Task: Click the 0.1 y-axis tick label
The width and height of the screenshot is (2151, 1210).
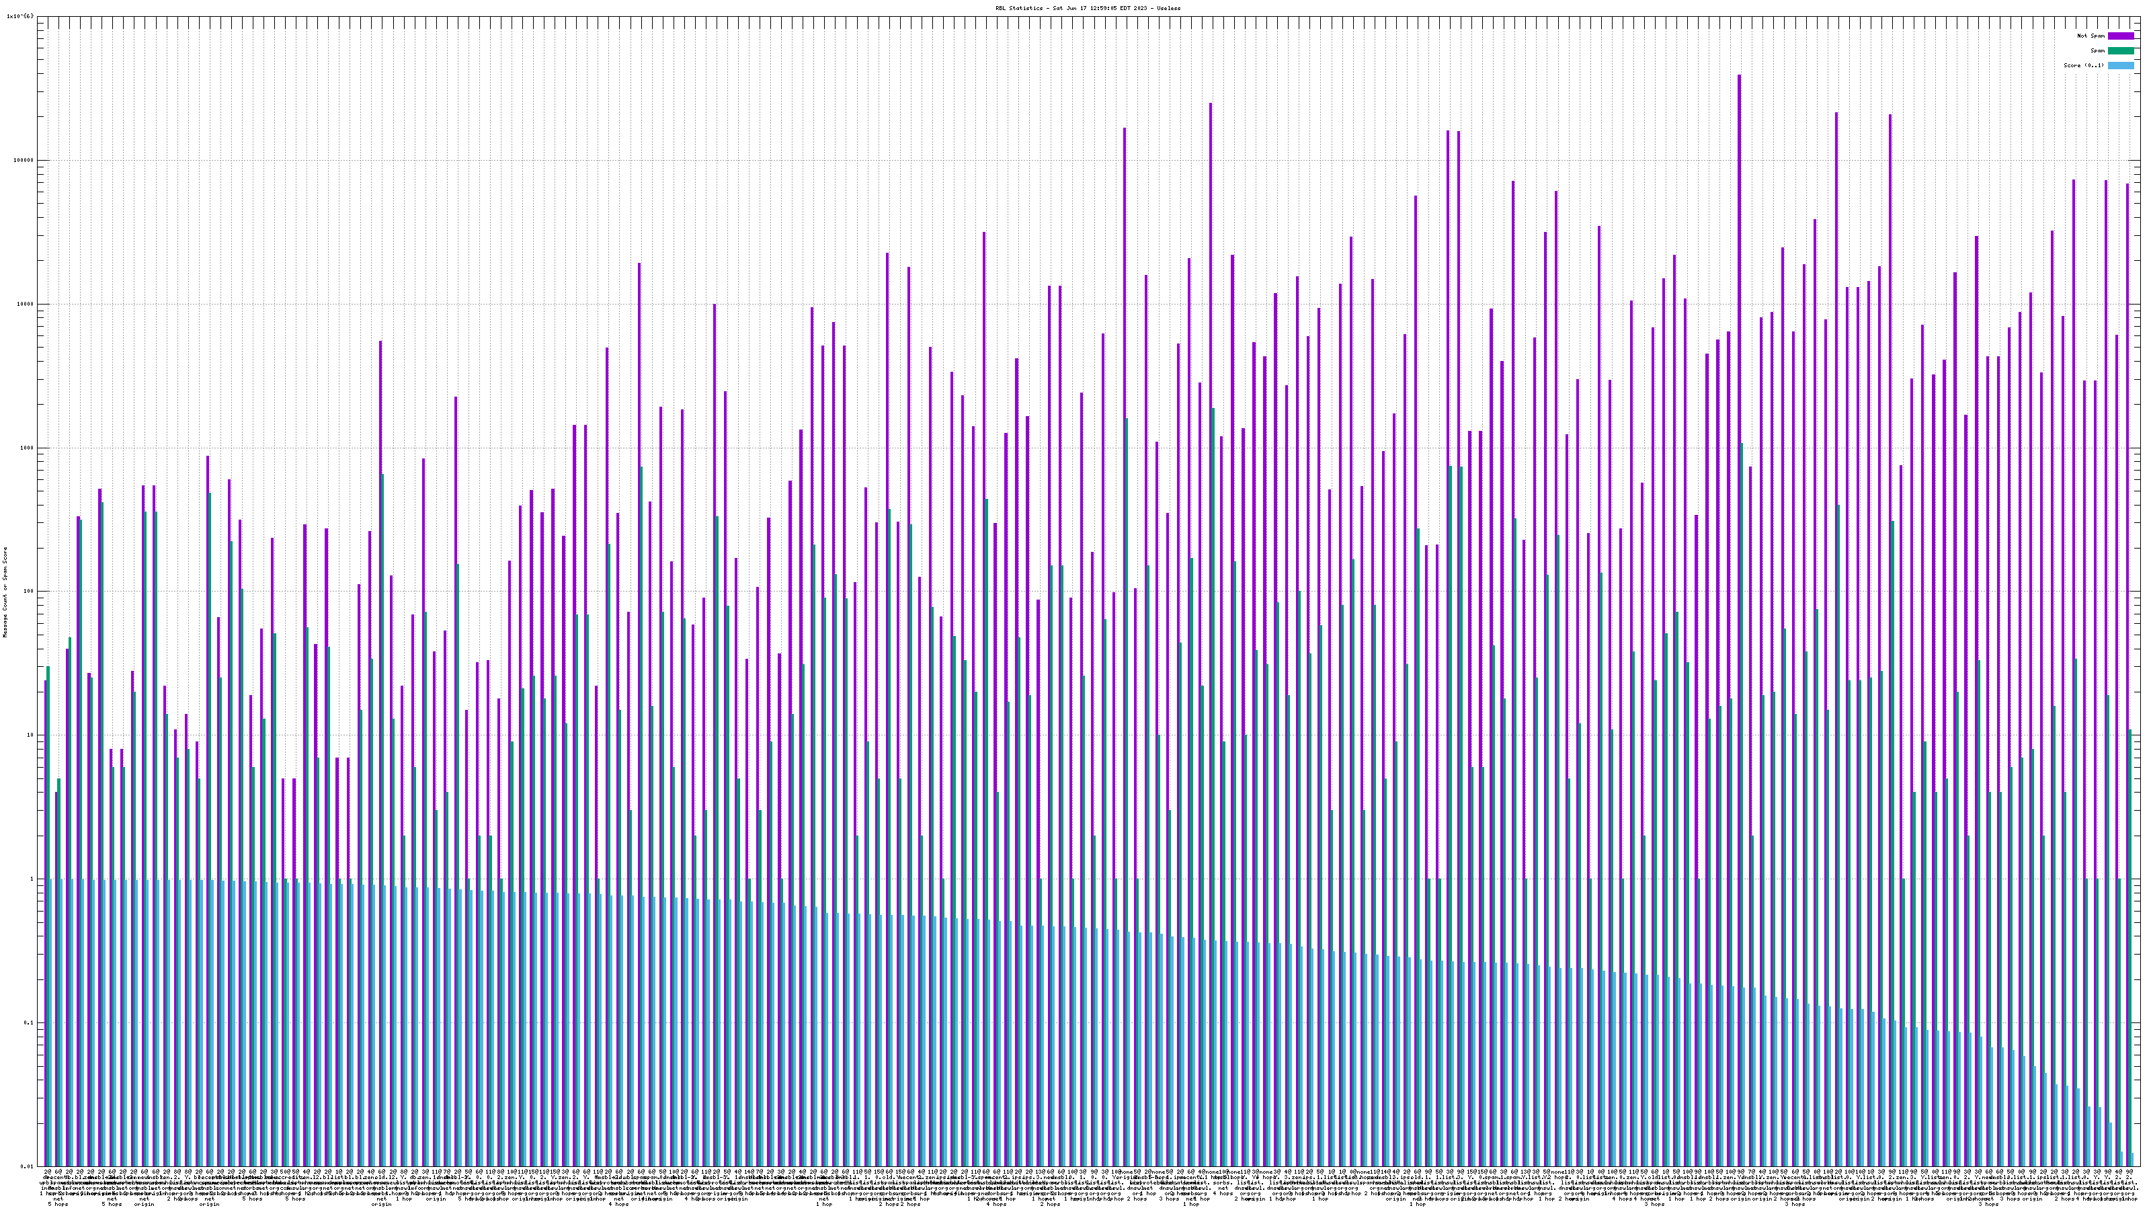Action: click(x=28, y=1023)
